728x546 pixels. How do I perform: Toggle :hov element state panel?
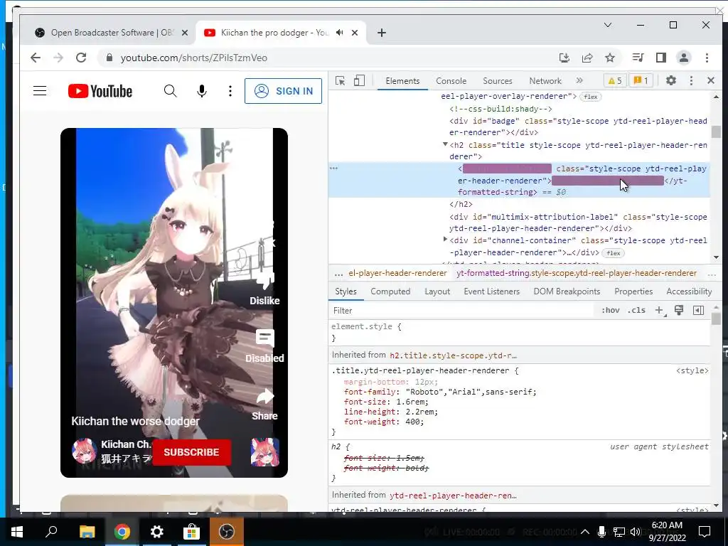click(x=611, y=310)
